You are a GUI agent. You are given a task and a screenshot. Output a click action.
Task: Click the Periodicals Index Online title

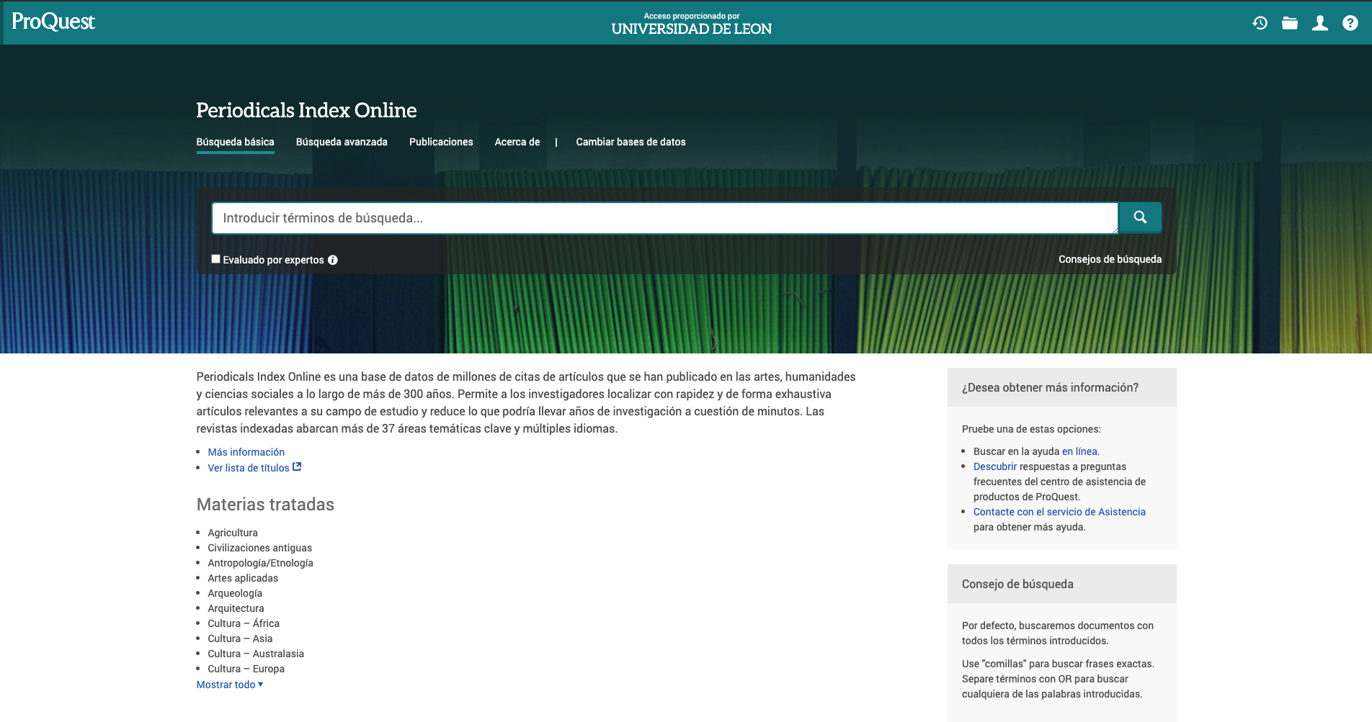pos(306,110)
